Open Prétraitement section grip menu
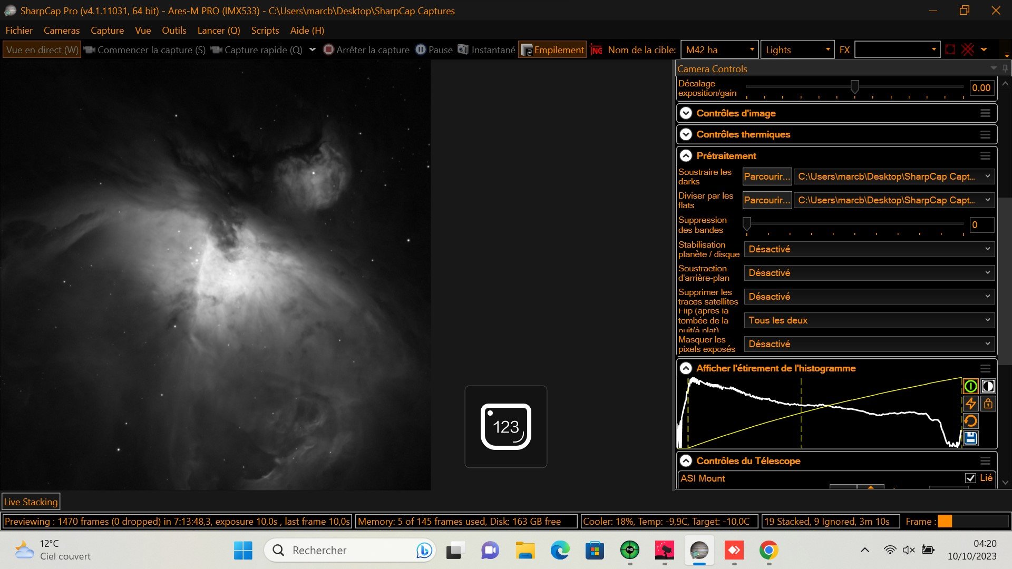The width and height of the screenshot is (1012, 569). point(985,156)
